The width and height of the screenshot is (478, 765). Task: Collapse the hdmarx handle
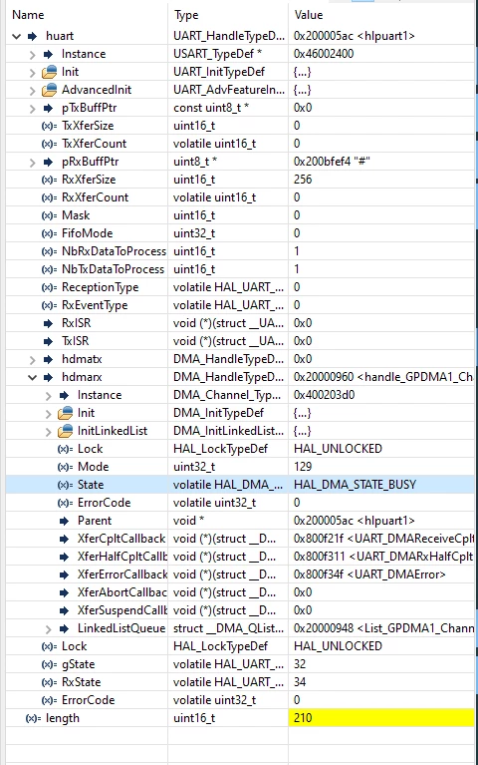tap(32, 377)
